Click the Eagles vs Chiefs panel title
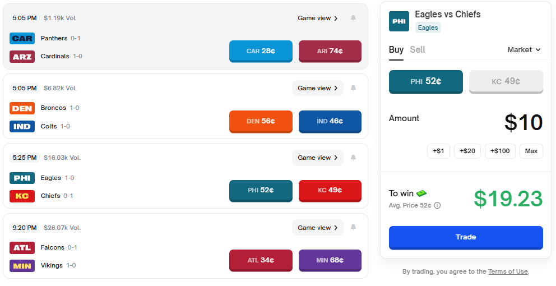The width and height of the screenshot is (556, 286). pyautogui.click(x=448, y=14)
